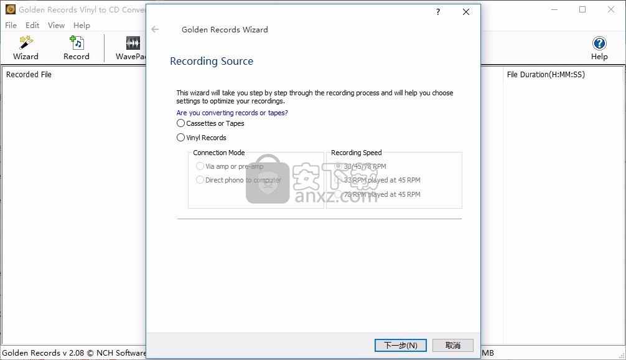
Task: Open the View menu
Action: [x=56, y=25]
